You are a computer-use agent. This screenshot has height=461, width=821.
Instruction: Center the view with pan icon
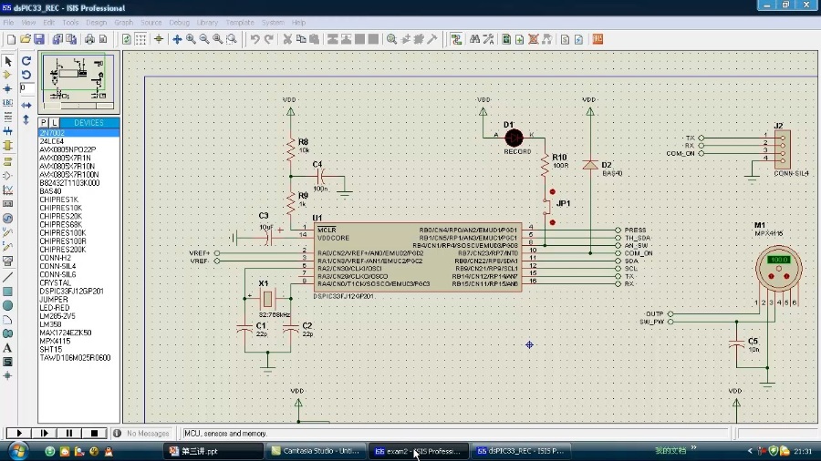[177, 39]
